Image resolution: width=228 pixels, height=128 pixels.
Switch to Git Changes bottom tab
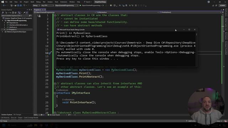click(x=17, y=114)
